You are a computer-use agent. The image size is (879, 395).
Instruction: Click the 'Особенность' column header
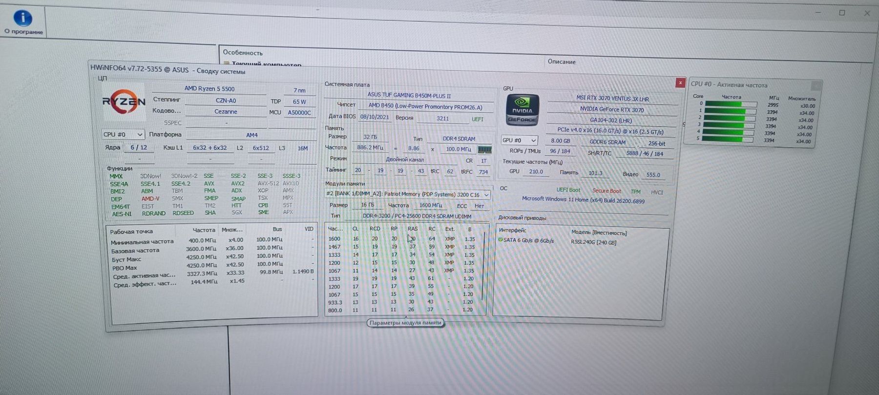coord(243,53)
